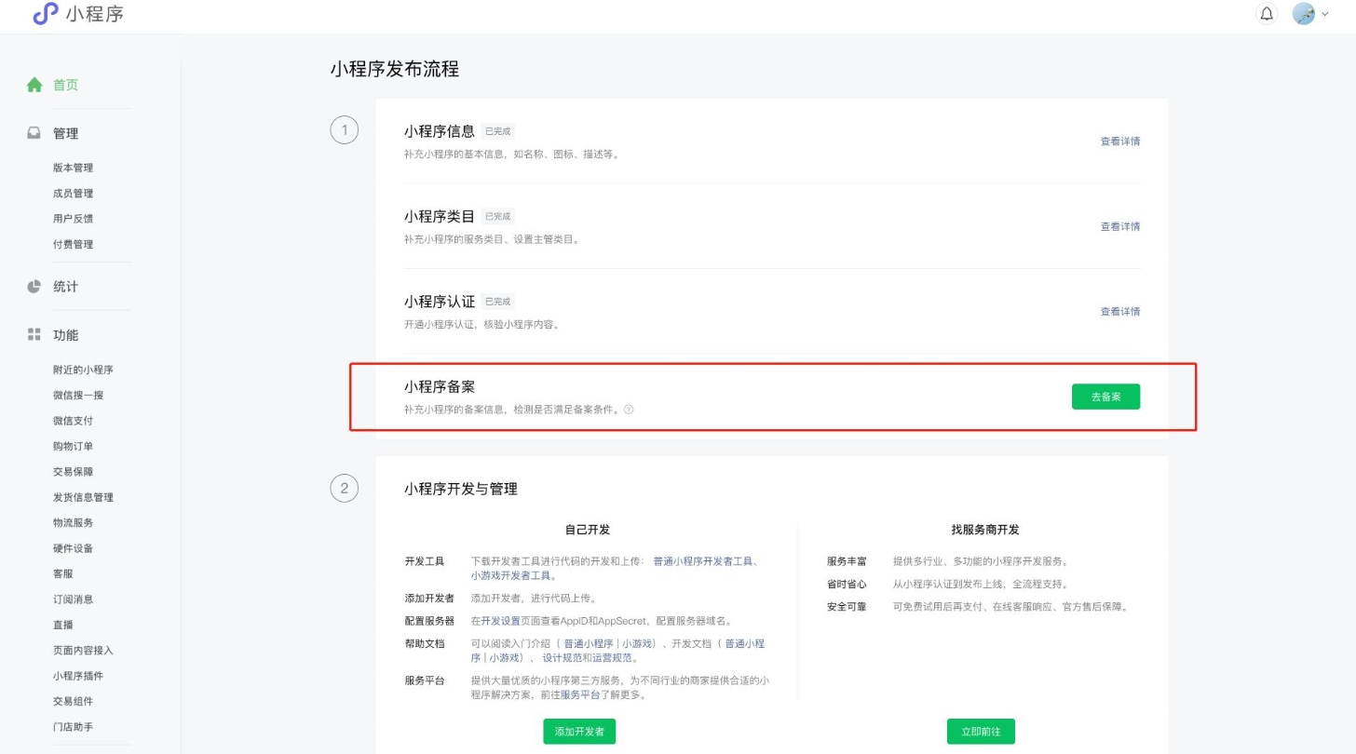Image resolution: width=1356 pixels, height=754 pixels.
Task: Open the notification bell
Action: (1267, 14)
